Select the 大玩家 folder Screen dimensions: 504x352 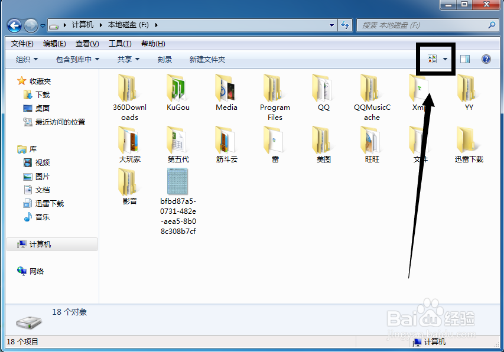pyautogui.click(x=129, y=145)
